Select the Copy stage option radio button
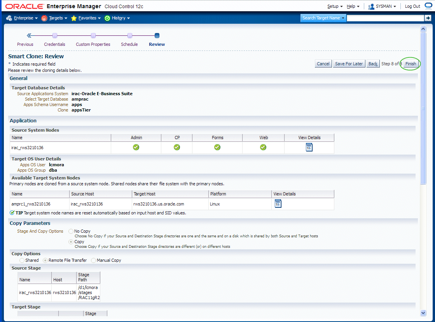This screenshot has height=322, width=435. click(x=71, y=242)
